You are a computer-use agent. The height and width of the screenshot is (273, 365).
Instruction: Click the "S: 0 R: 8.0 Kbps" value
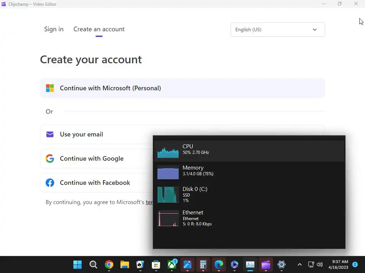pyautogui.click(x=197, y=224)
